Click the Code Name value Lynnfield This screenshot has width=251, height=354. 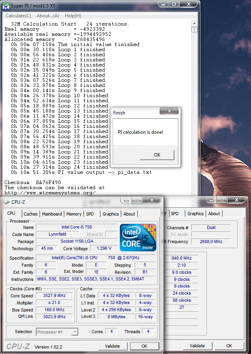point(57,234)
